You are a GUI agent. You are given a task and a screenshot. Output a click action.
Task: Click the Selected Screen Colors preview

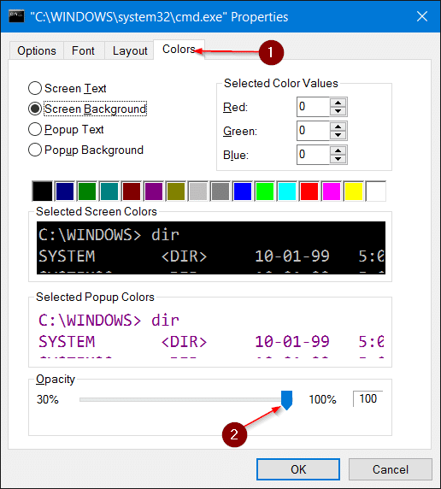tap(211, 248)
